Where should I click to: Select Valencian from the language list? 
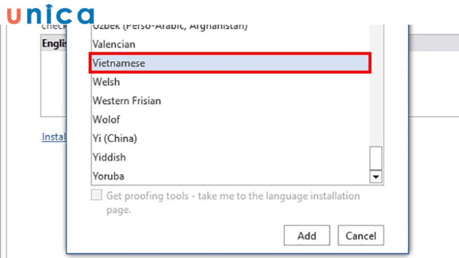(114, 44)
